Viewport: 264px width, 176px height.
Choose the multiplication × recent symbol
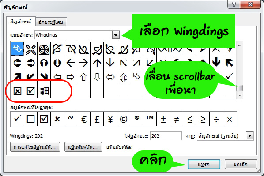pos(230,119)
